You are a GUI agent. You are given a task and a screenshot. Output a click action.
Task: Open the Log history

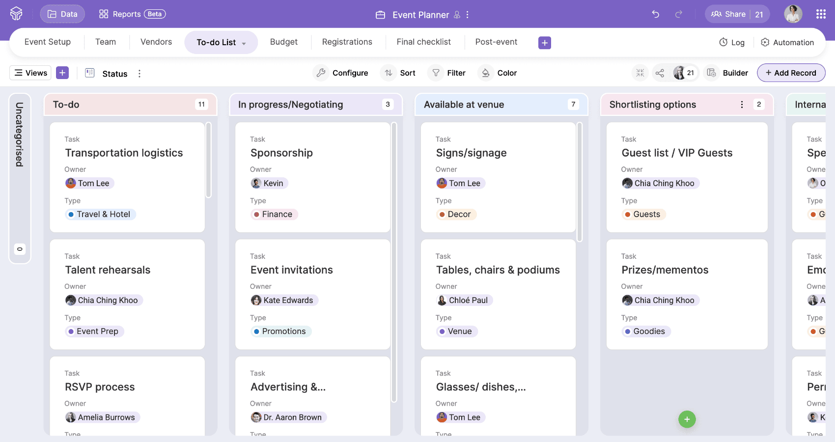[x=732, y=43]
